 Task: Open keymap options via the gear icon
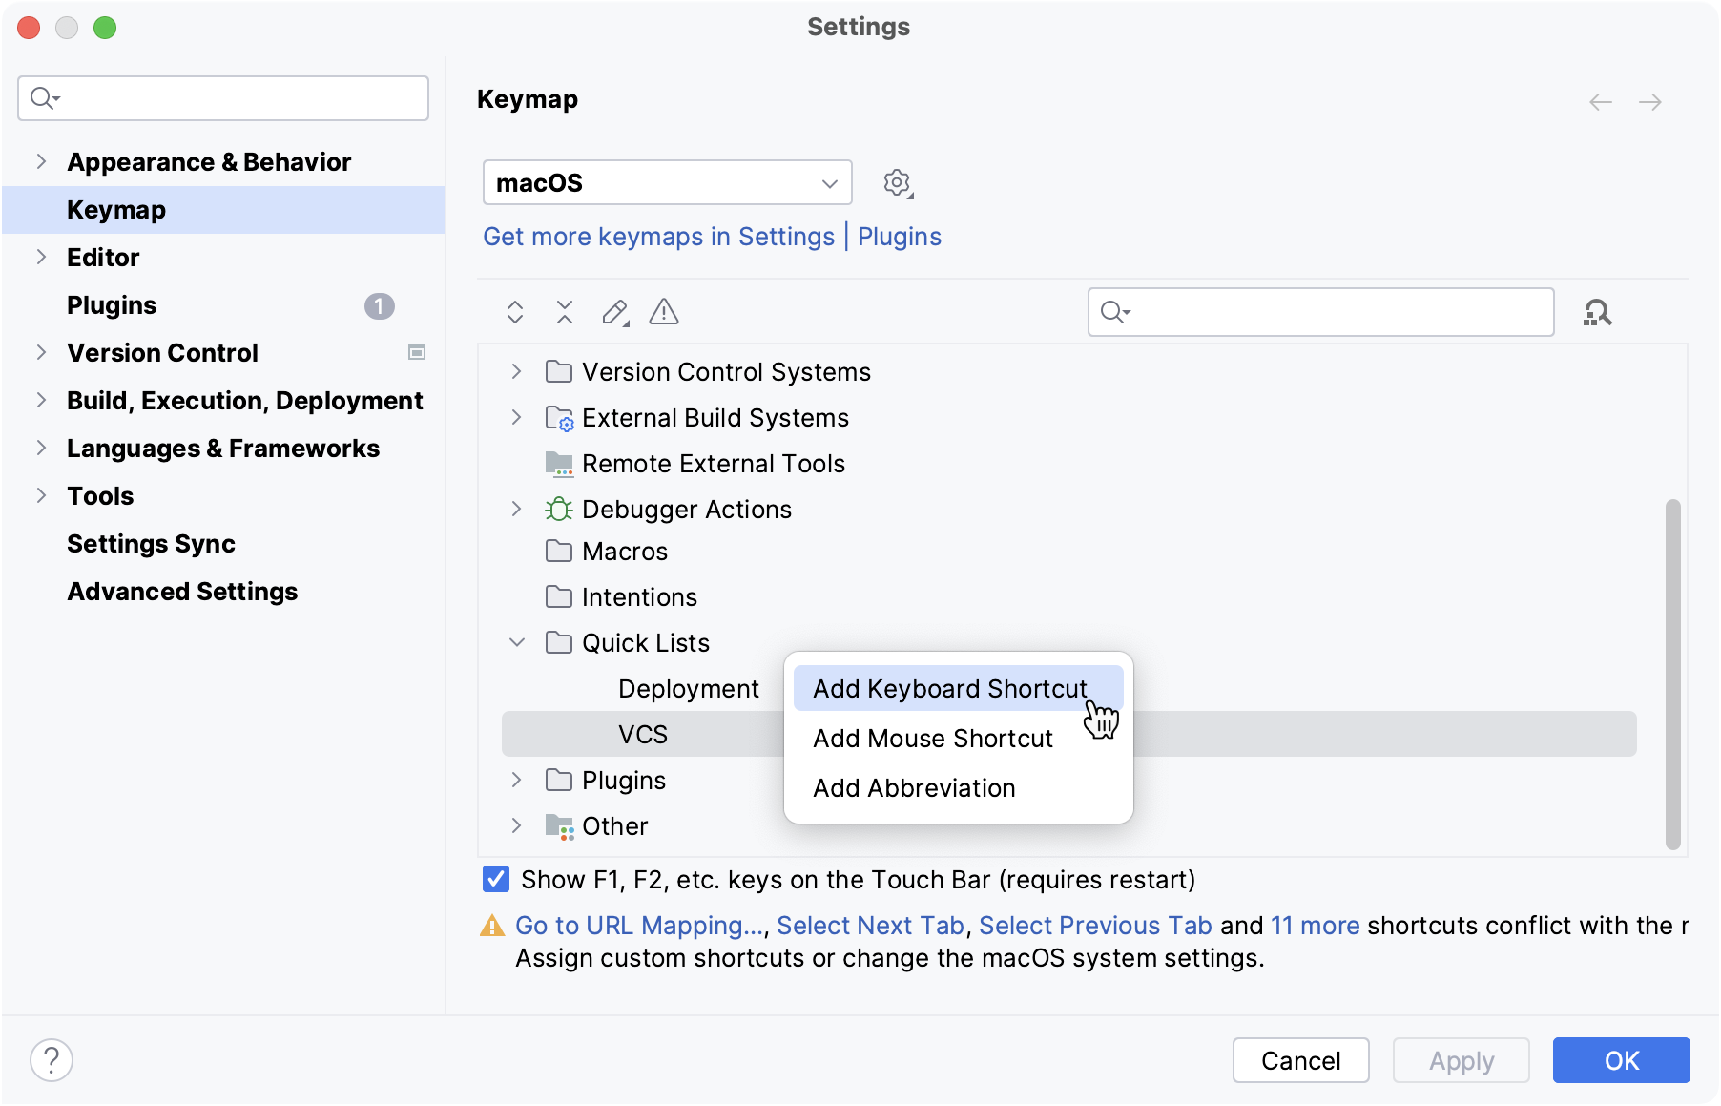(897, 182)
